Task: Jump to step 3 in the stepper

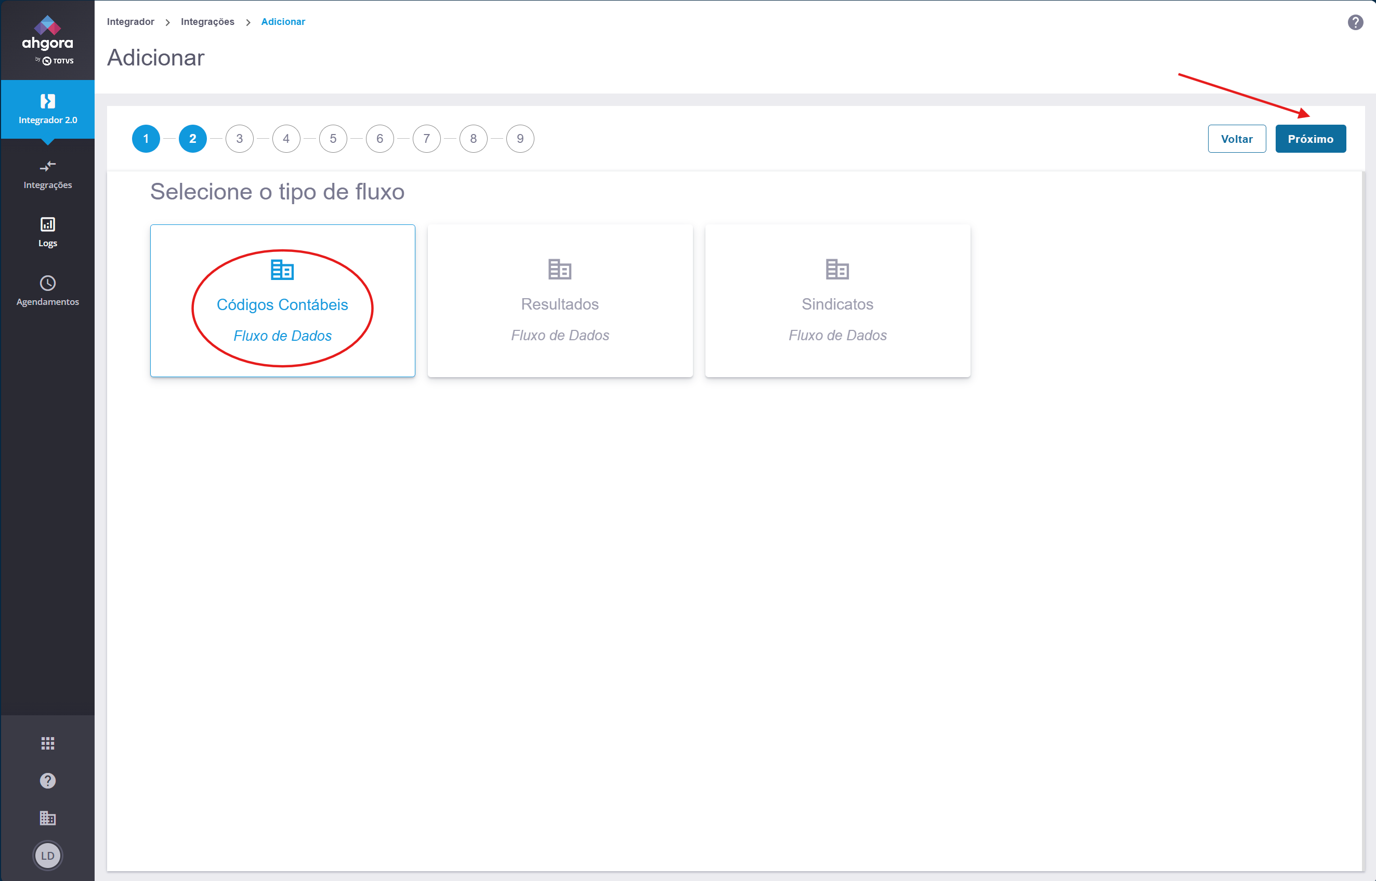Action: pyautogui.click(x=239, y=139)
